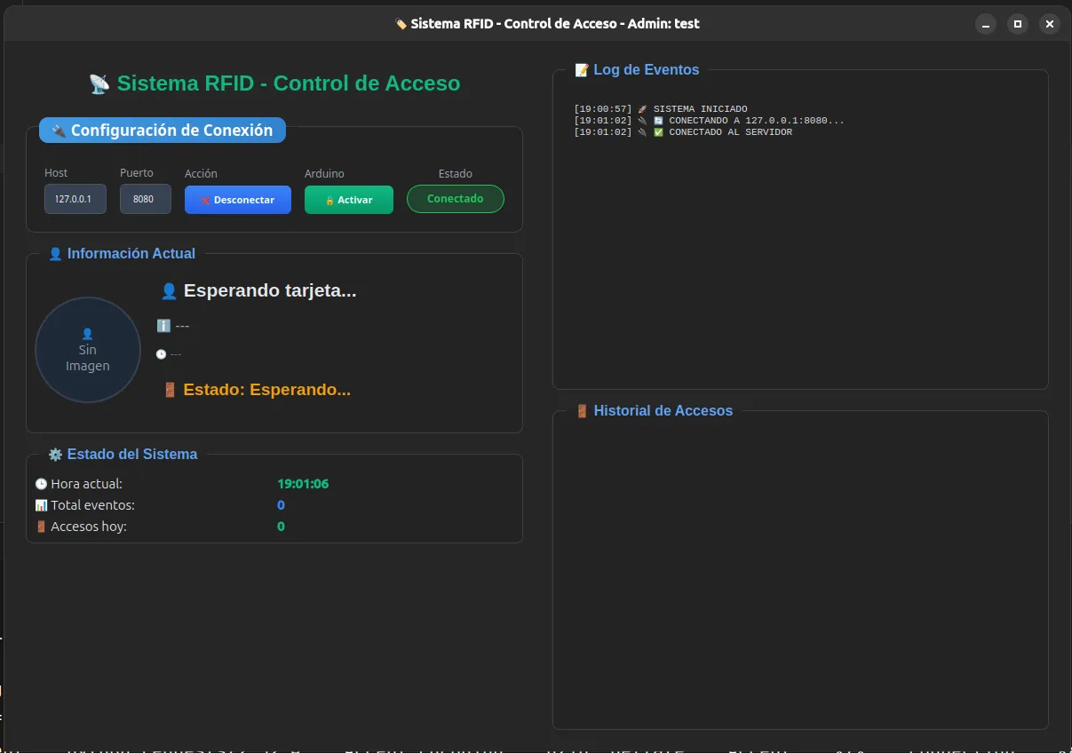The width and height of the screenshot is (1072, 753).
Task: Click the Configuración de Conexión header
Action: point(163,131)
